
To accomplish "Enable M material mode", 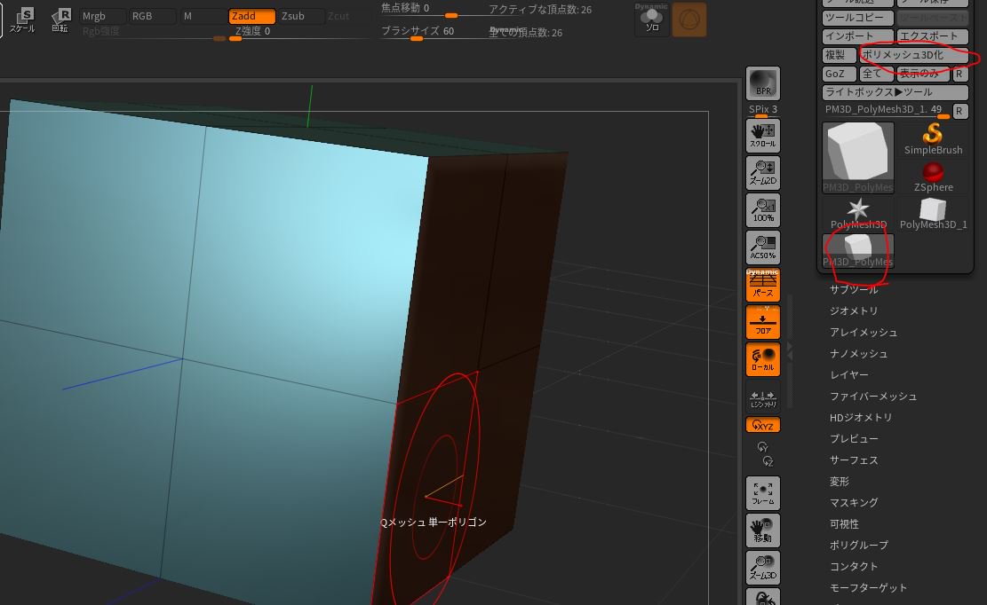I will coord(203,16).
